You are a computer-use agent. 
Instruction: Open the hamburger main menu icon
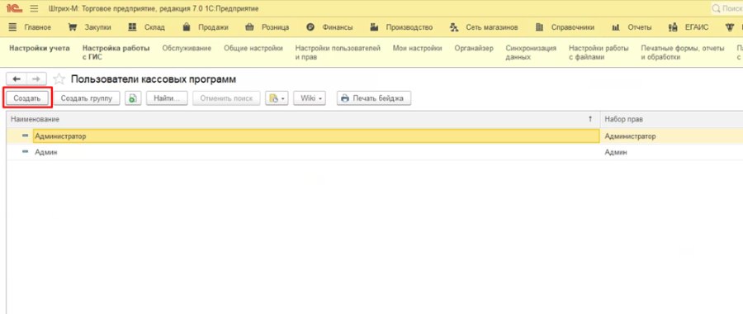(34, 8)
